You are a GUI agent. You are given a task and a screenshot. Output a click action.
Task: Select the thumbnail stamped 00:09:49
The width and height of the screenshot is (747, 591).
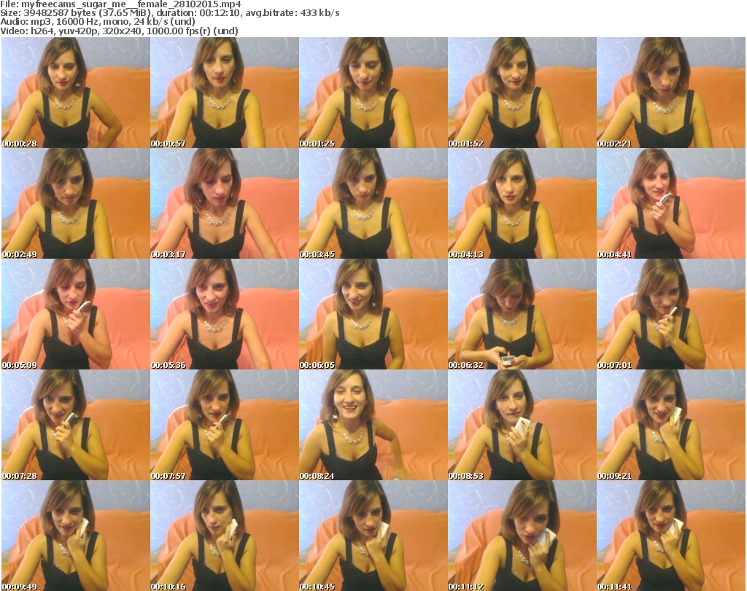76,536
